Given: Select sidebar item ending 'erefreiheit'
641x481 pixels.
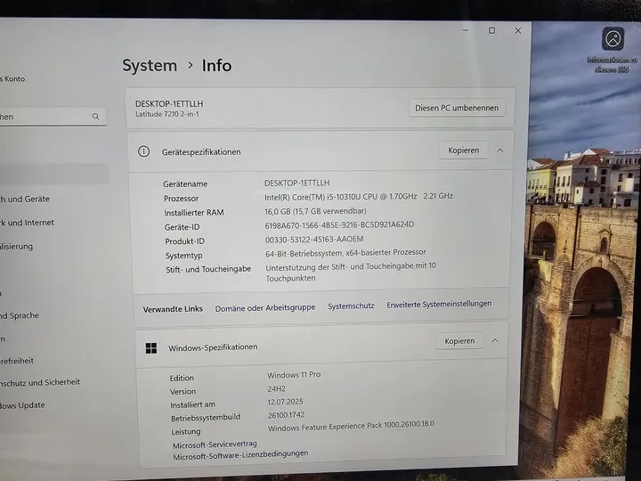Looking at the screenshot, I should click(17, 361).
